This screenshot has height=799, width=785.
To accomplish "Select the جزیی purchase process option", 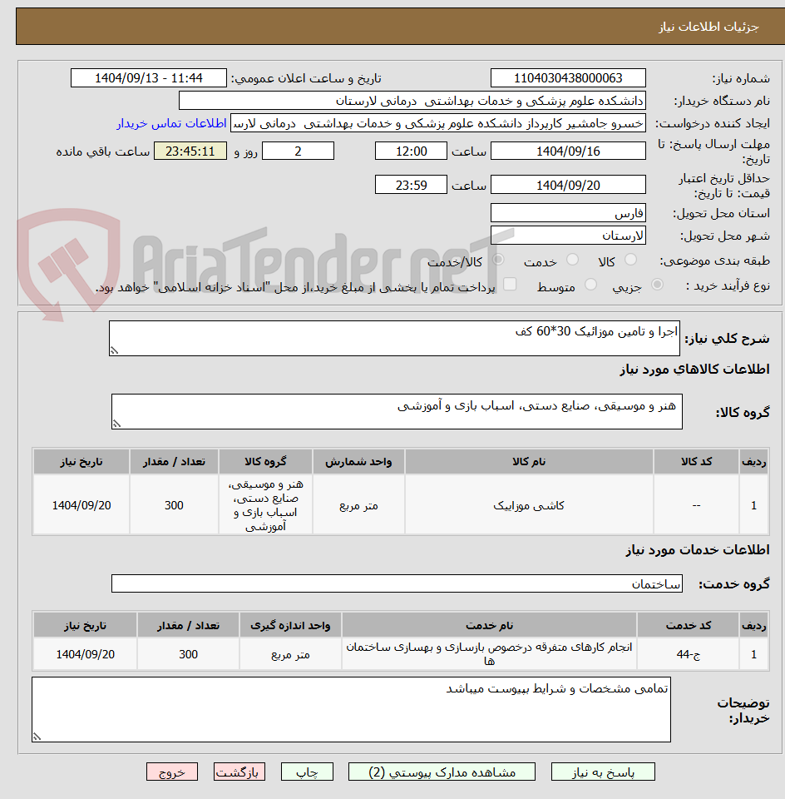I will [x=657, y=284].
